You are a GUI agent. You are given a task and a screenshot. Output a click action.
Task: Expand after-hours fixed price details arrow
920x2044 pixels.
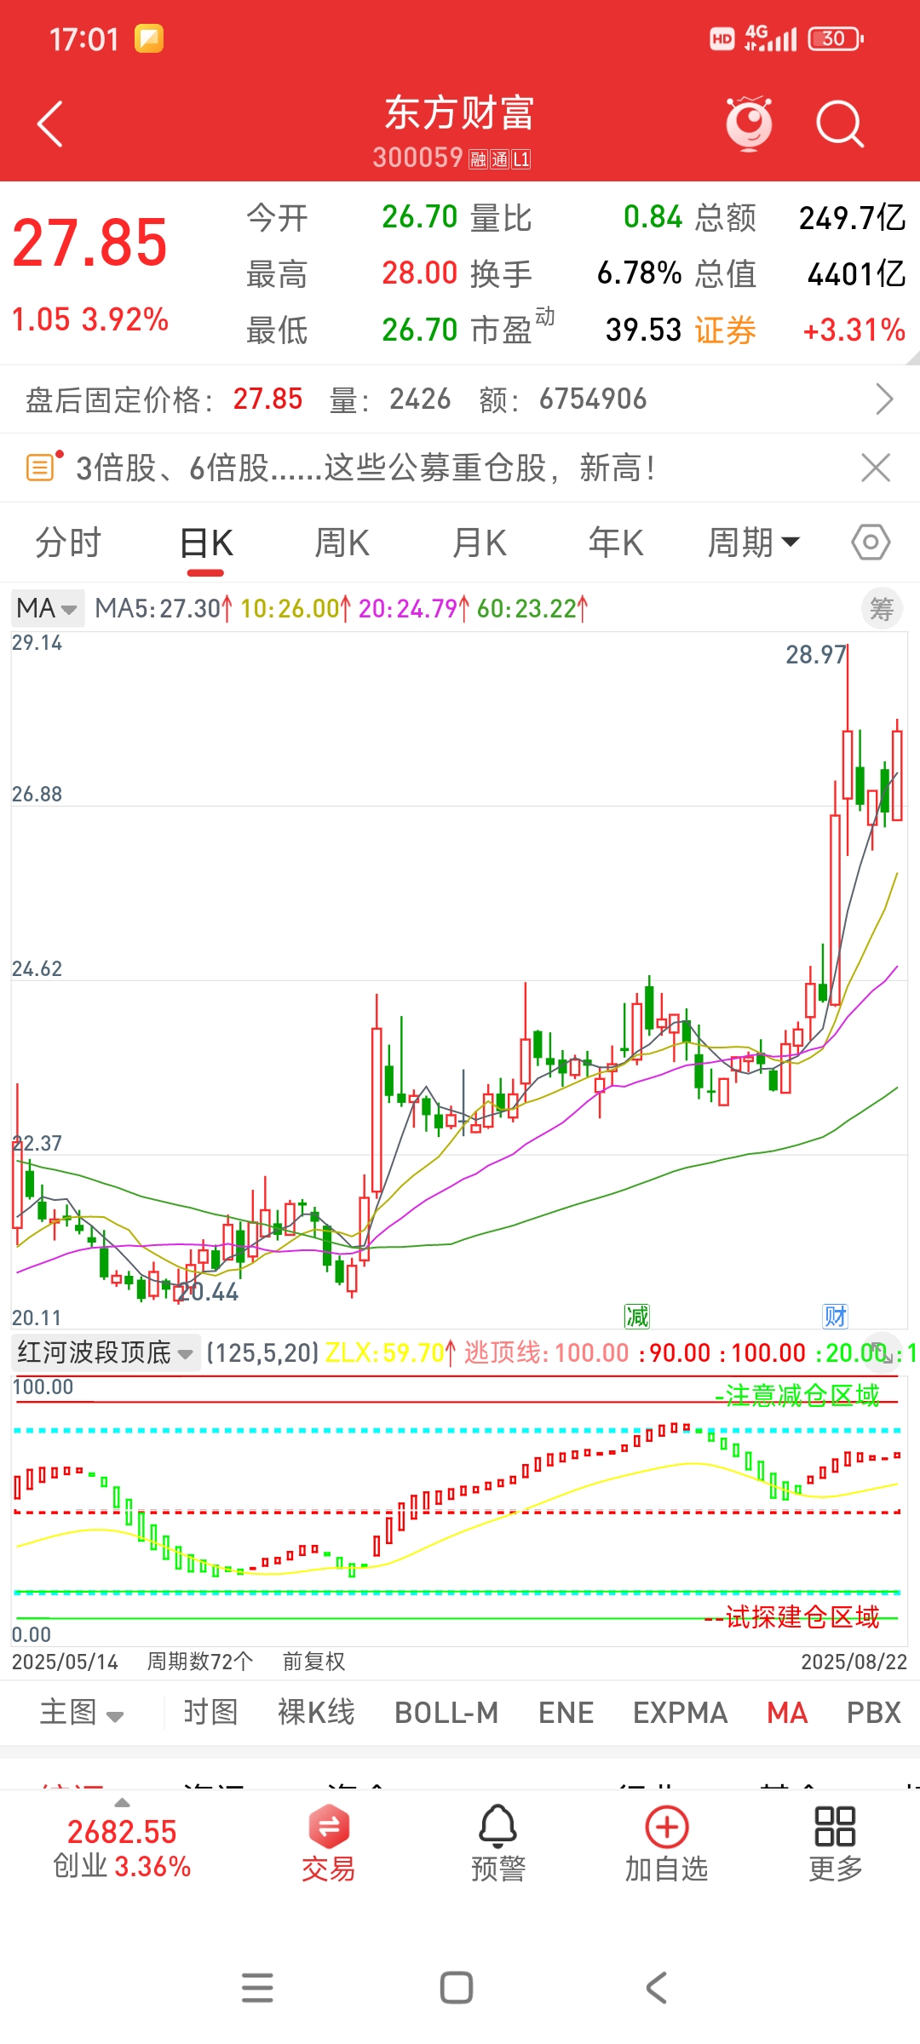tap(884, 399)
